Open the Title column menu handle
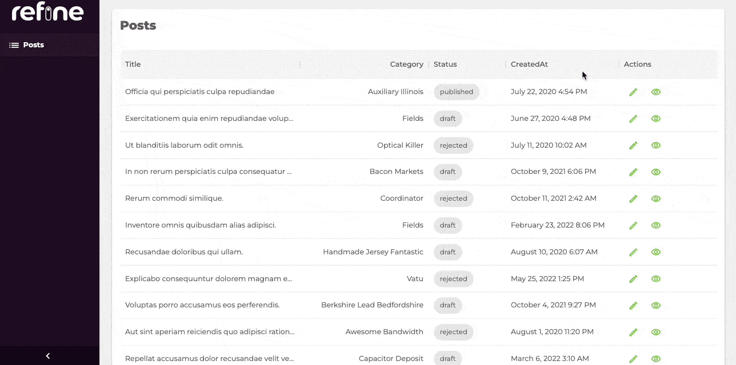736x365 pixels. point(300,64)
